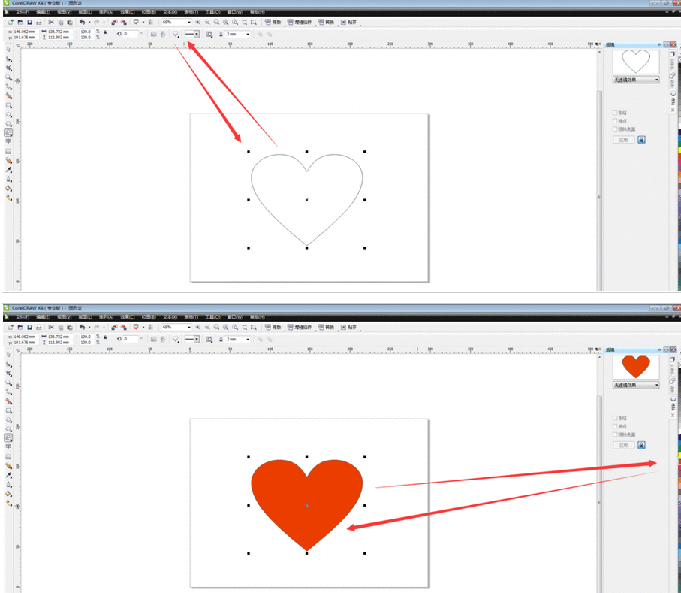Viewport: 681px width, 593px height.
Task: Open perfect shapes heart picker in upper window
Action: [176, 35]
